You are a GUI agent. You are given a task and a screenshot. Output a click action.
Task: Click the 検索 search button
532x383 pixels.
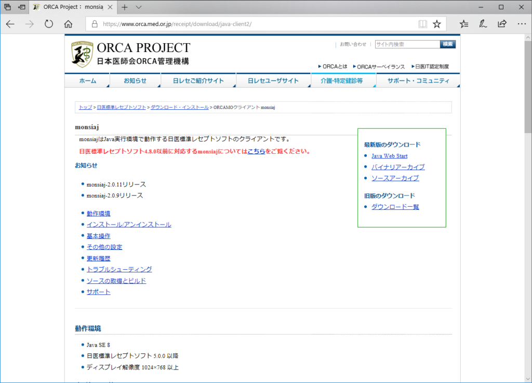click(448, 44)
